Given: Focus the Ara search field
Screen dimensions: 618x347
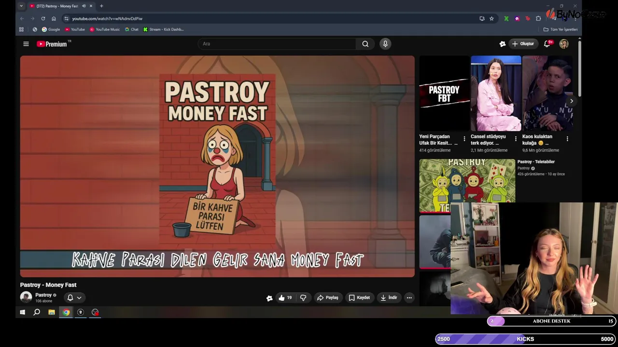Looking at the screenshot, I should pos(277,44).
